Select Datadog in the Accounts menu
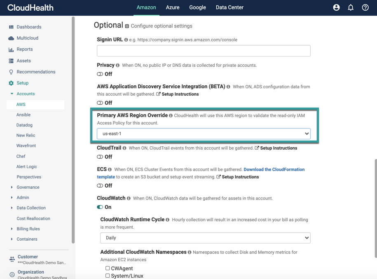 [24, 125]
